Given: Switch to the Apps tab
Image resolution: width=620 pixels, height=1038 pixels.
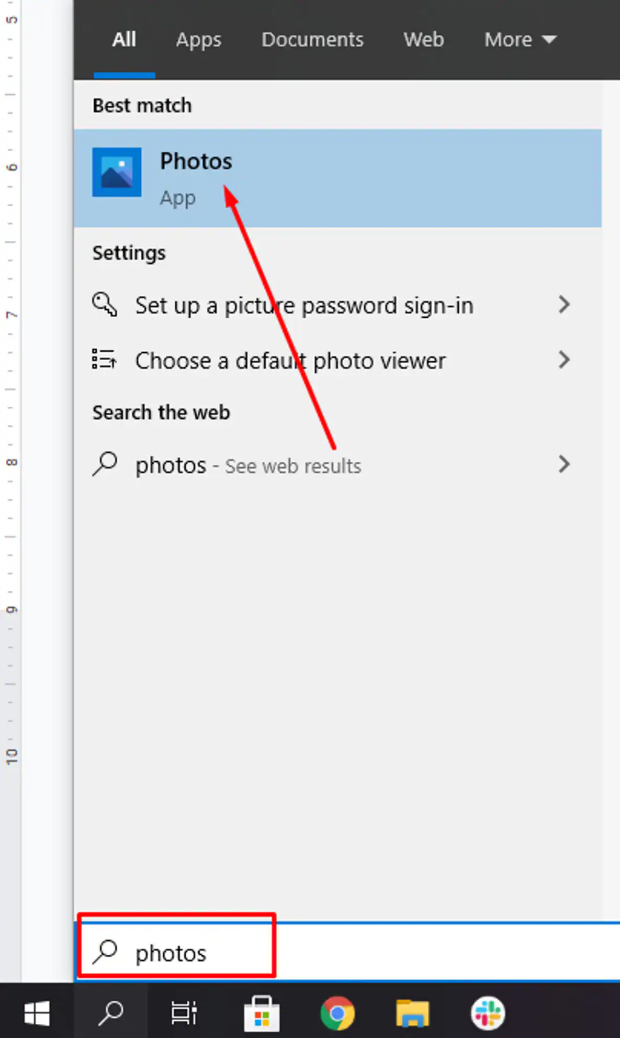Looking at the screenshot, I should (x=198, y=40).
